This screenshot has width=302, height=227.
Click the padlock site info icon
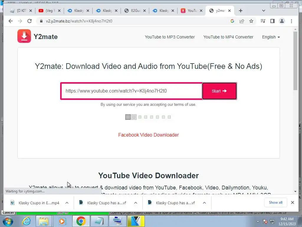(x=41, y=21)
